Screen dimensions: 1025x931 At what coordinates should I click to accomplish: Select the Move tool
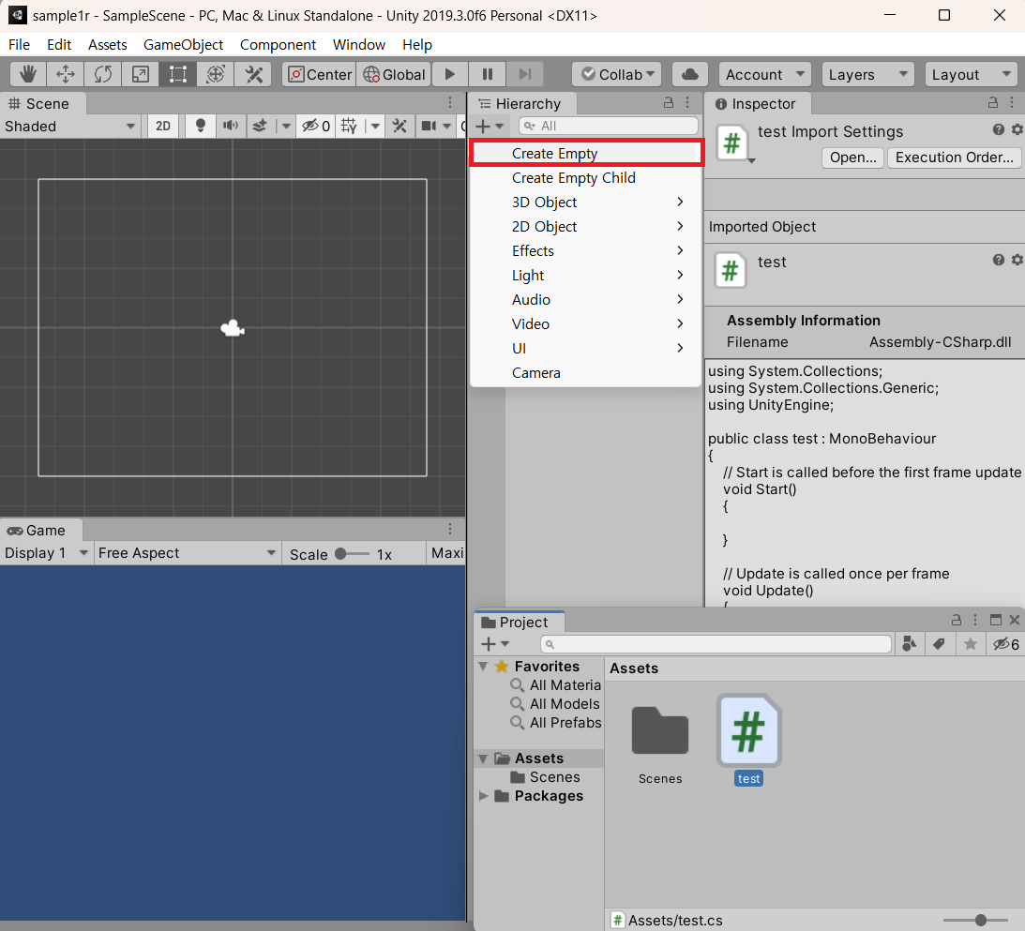point(66,74)
